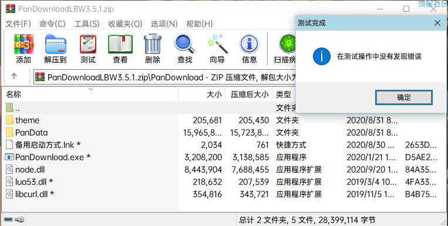This screenshot has height=226, width=448.
Task: Click packed size value 7,688,455
Action: [250, 170]
